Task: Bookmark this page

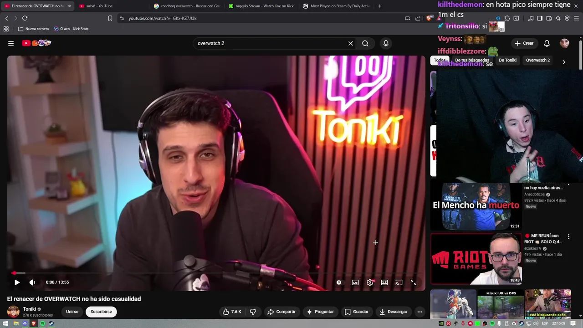Action: pos(110,18)
